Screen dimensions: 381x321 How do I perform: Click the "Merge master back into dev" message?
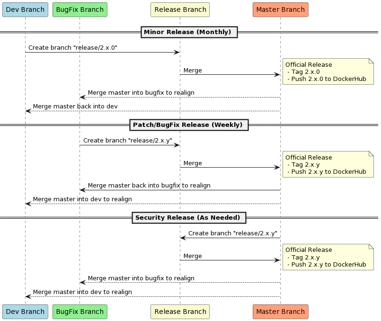click(x=75, y=107)
